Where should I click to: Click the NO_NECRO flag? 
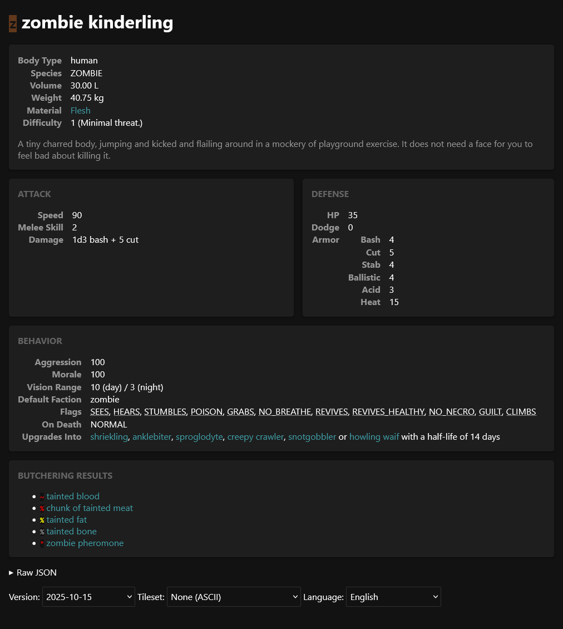click(452, 411)
